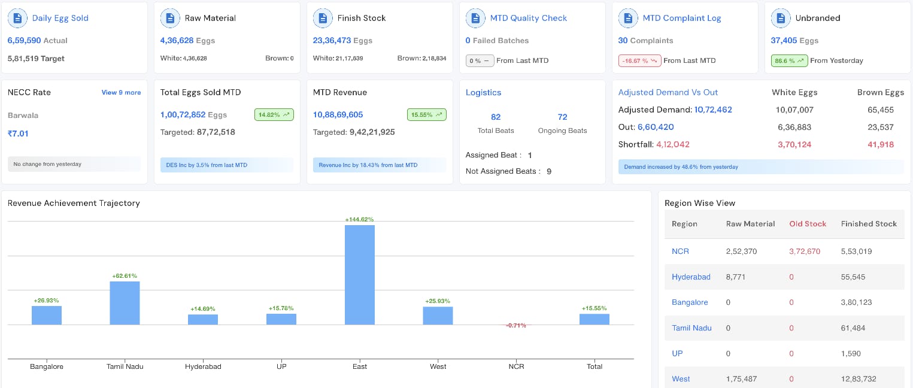Image resolution: width=913 pixels, height=388 pixels.
Task: Click the Old Stock column header
Action: [x=808, y=224]
